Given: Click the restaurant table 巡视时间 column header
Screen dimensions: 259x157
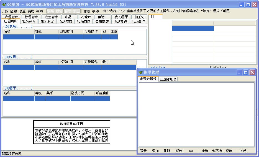Looking at the screenshot, I should tap(83, 93).
